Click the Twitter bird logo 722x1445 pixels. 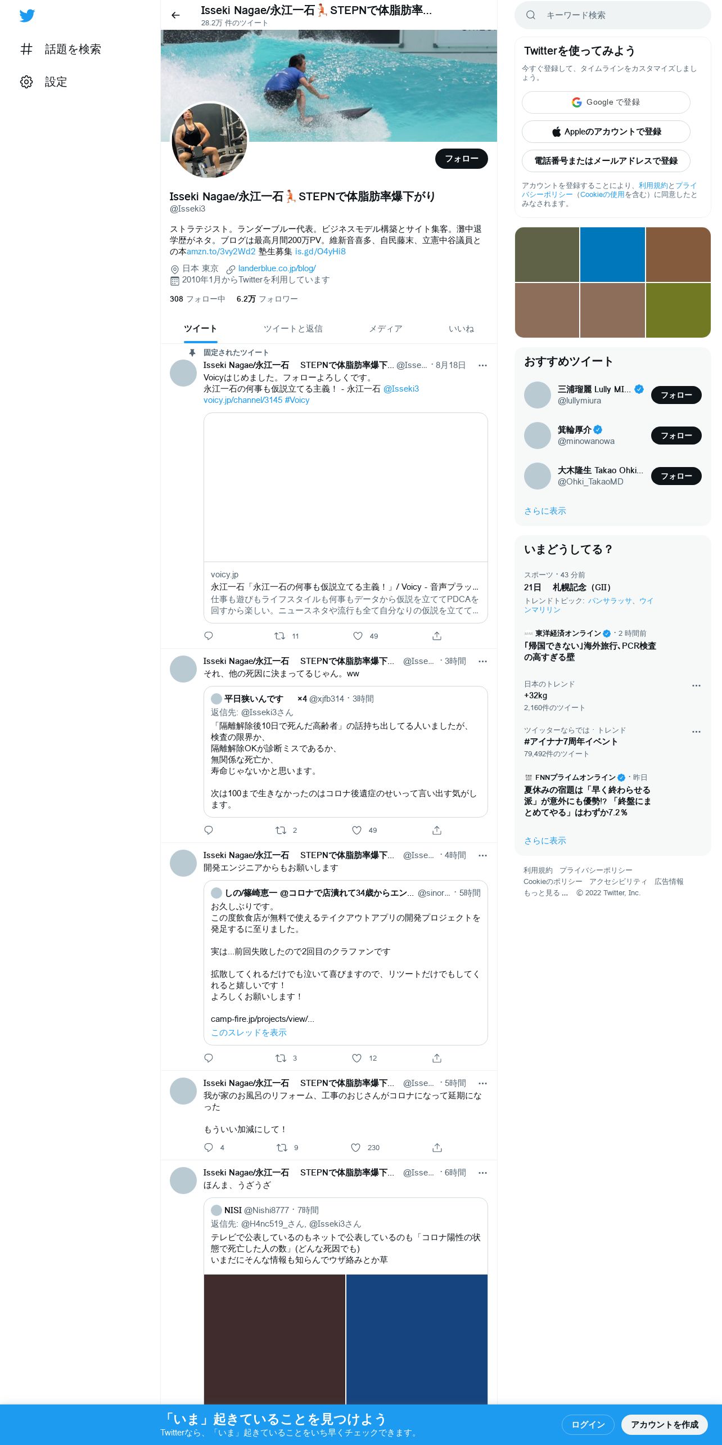coord(27,16)
